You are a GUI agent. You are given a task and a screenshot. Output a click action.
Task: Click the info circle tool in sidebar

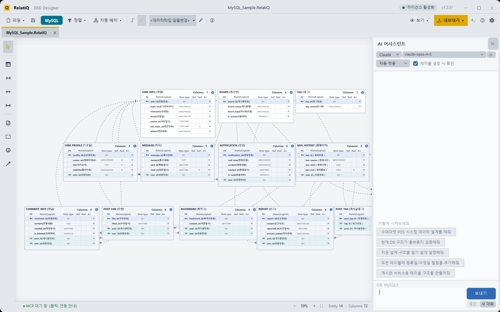click(x=8, y=150)
